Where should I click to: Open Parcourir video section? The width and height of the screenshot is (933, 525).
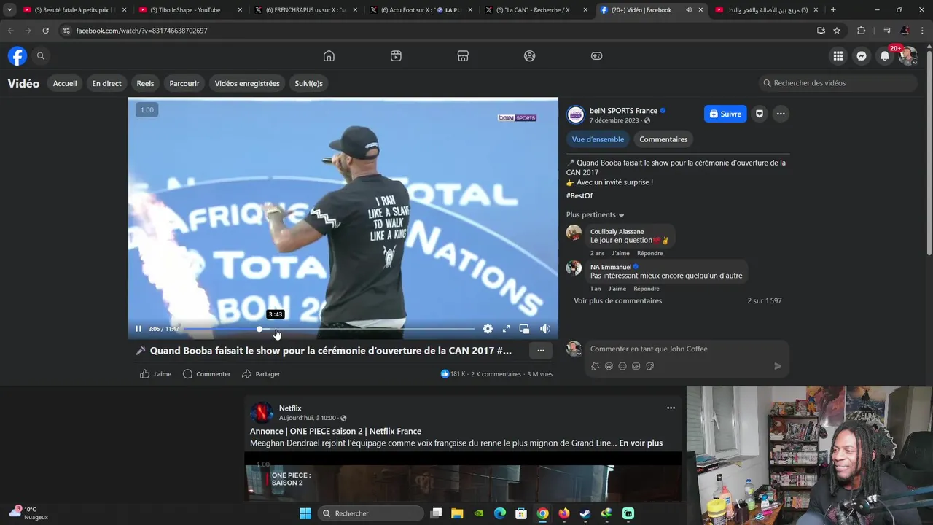point(184,83)
